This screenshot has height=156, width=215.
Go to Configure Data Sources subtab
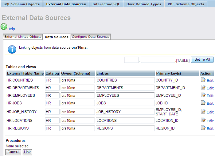90,37
